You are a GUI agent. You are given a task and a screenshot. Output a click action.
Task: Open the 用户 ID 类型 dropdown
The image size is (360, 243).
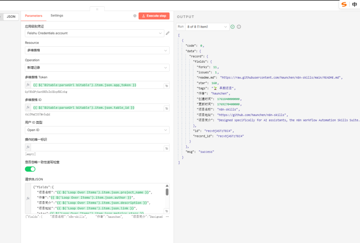97,130
